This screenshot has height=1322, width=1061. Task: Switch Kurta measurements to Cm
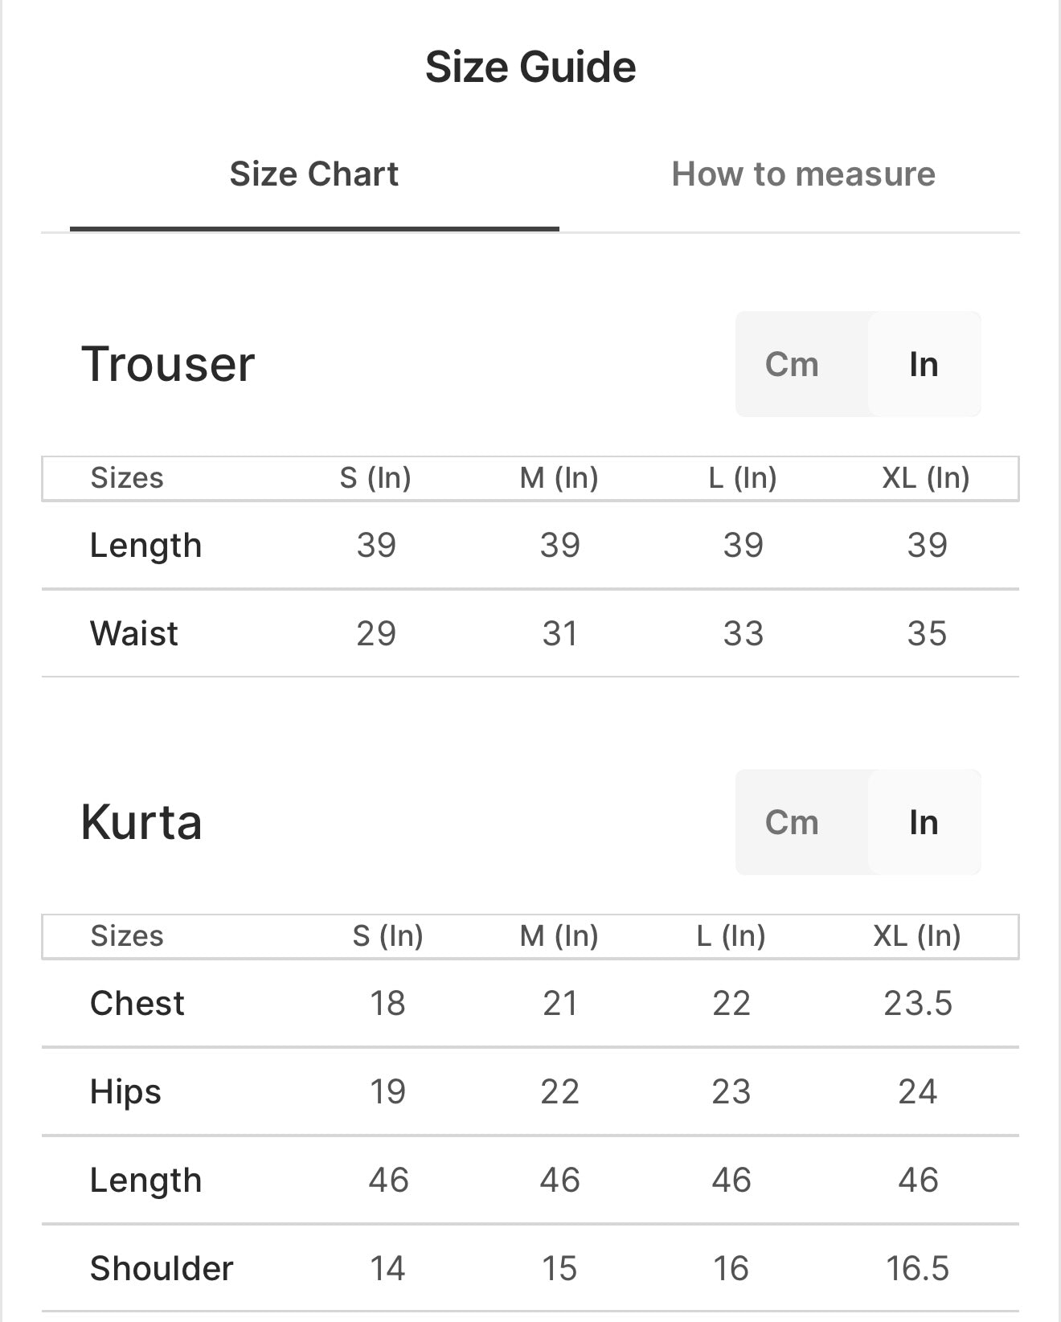click(792, 822)
